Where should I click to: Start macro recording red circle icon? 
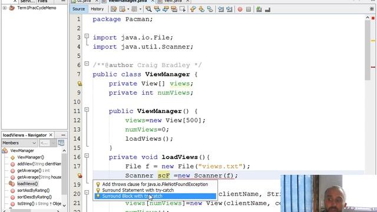pyautogui.click(x=240, y=9)
